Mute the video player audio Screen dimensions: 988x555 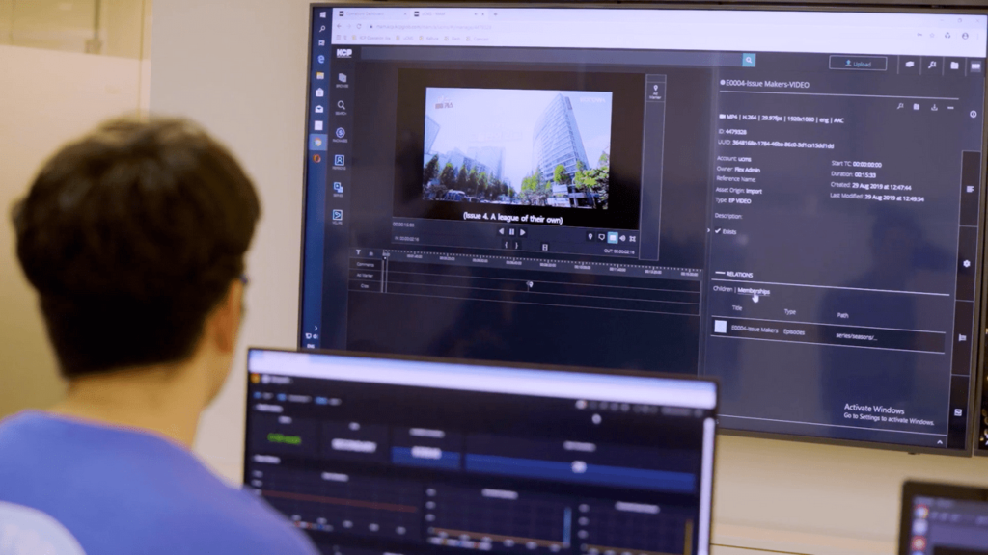click(x=623, y=238)
